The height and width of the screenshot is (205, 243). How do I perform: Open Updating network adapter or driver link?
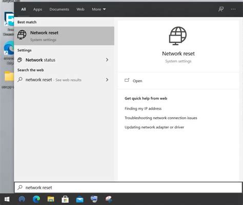point(154,127)
